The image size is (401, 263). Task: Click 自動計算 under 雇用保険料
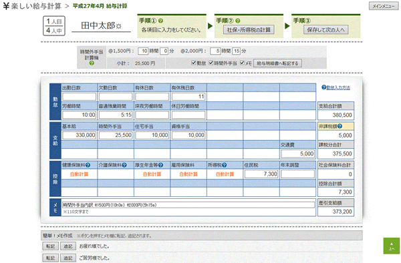click(188, 174)
